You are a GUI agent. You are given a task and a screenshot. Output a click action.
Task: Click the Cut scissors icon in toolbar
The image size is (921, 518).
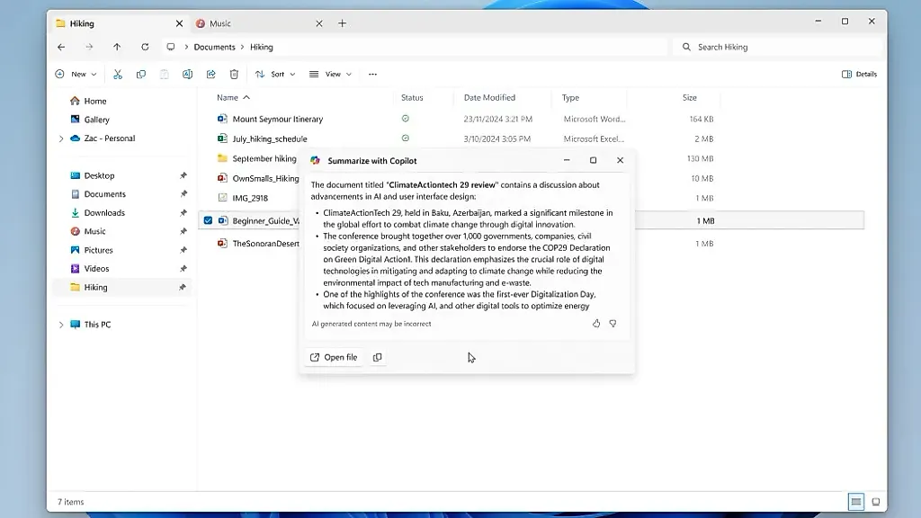point(118,74)
